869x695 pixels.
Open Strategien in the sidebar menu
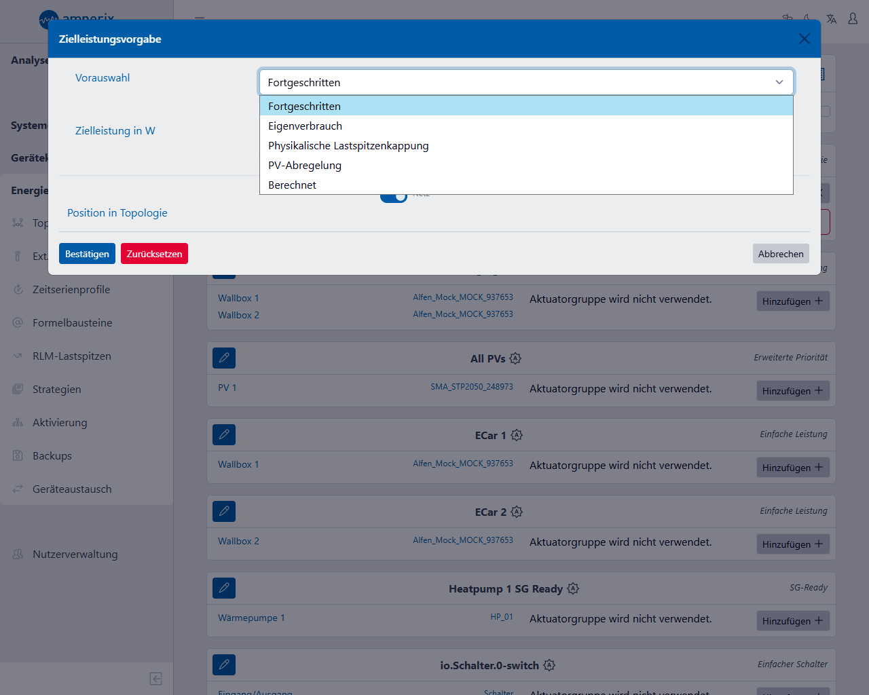57,390
